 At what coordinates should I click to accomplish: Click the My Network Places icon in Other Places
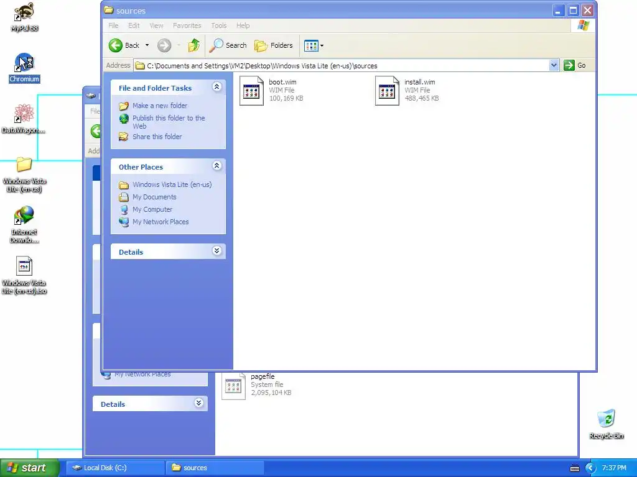pos(124,222)
